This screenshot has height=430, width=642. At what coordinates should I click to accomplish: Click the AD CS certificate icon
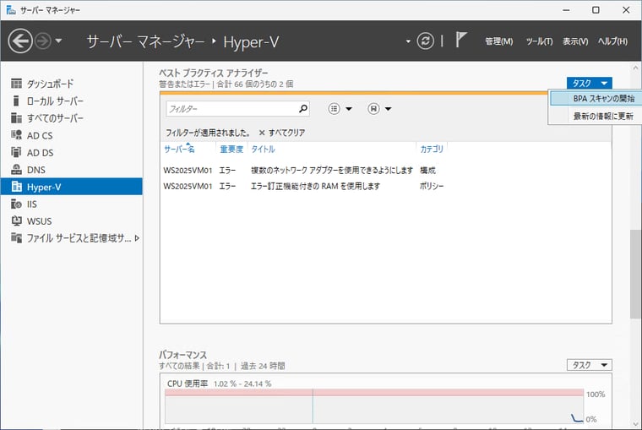[x=16, y=135]
